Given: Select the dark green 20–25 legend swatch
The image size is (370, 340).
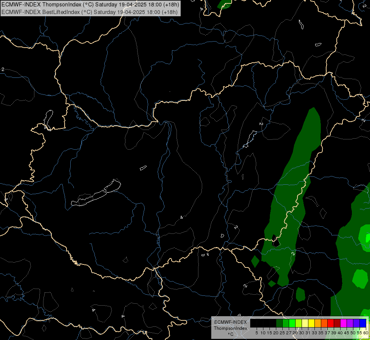Looking at the screenshot, I should point(279,323).
